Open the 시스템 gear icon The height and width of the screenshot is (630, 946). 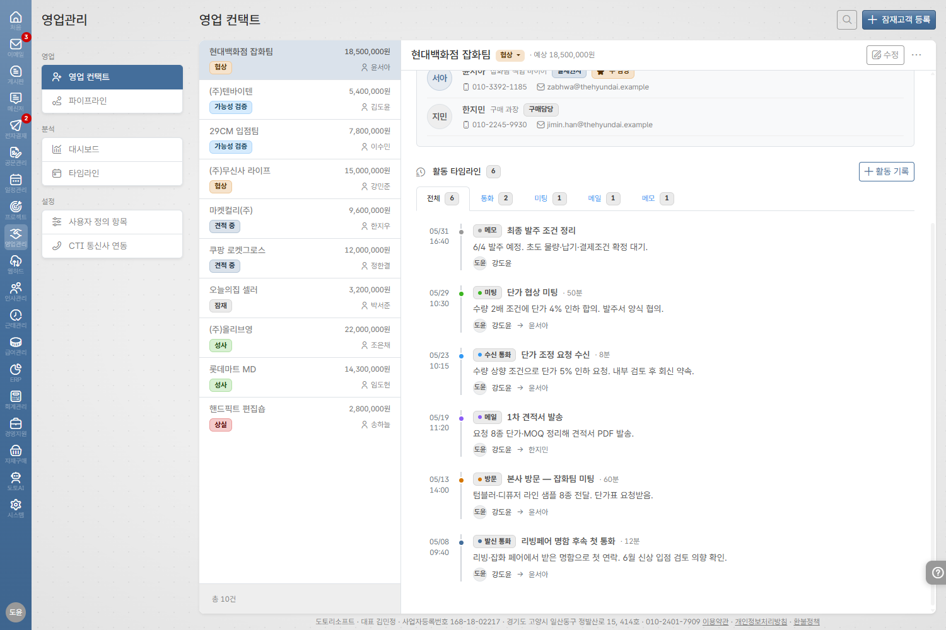16,508
